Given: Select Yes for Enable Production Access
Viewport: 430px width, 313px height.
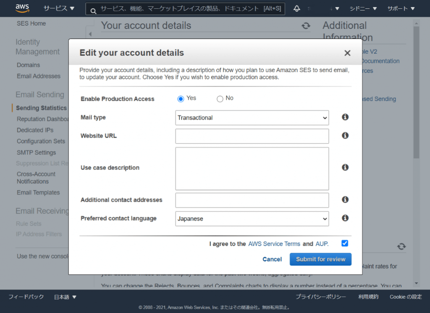Looking at the screenshot, I should pos(181,99).
